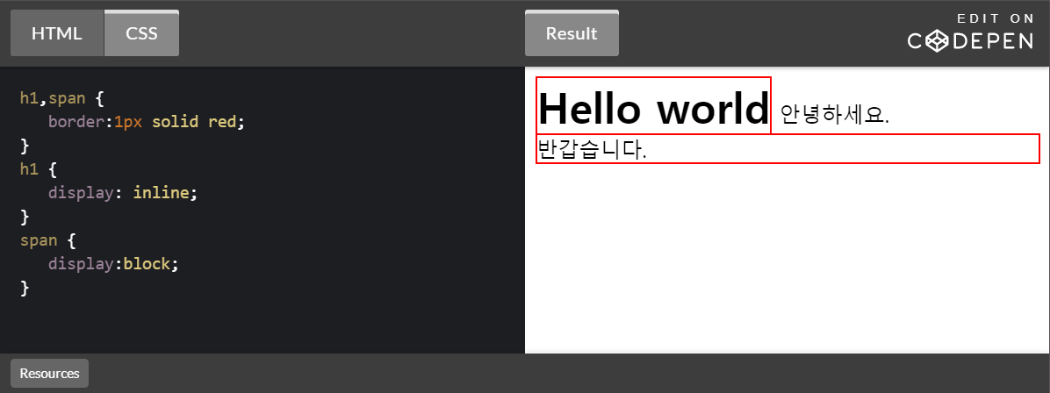Click the border property in CSS code
Screen dimensions: 1050x393
76,122
